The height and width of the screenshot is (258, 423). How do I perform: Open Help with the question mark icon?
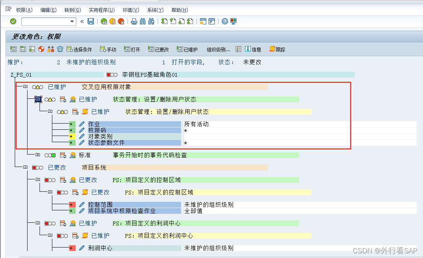tap(225, 21)
